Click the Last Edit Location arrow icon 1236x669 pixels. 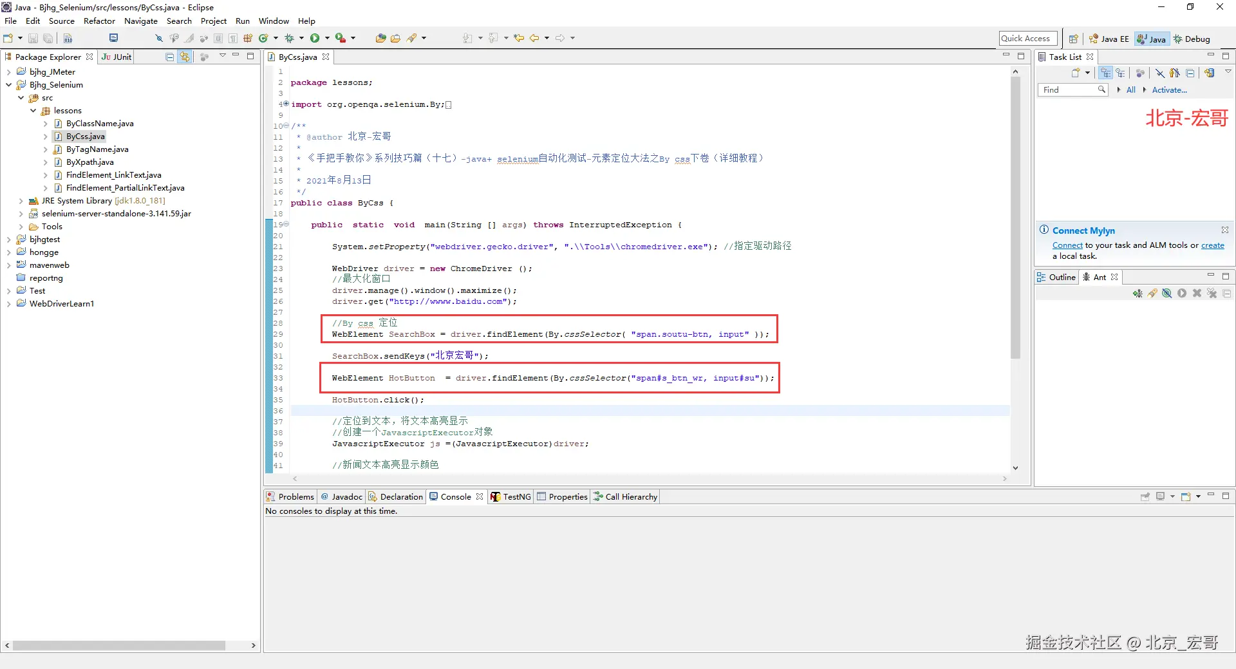[x=519, y=38]
